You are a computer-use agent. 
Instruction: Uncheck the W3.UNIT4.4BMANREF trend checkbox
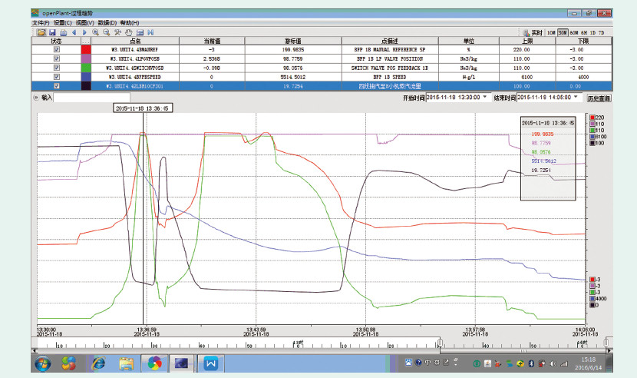[57, 50]
